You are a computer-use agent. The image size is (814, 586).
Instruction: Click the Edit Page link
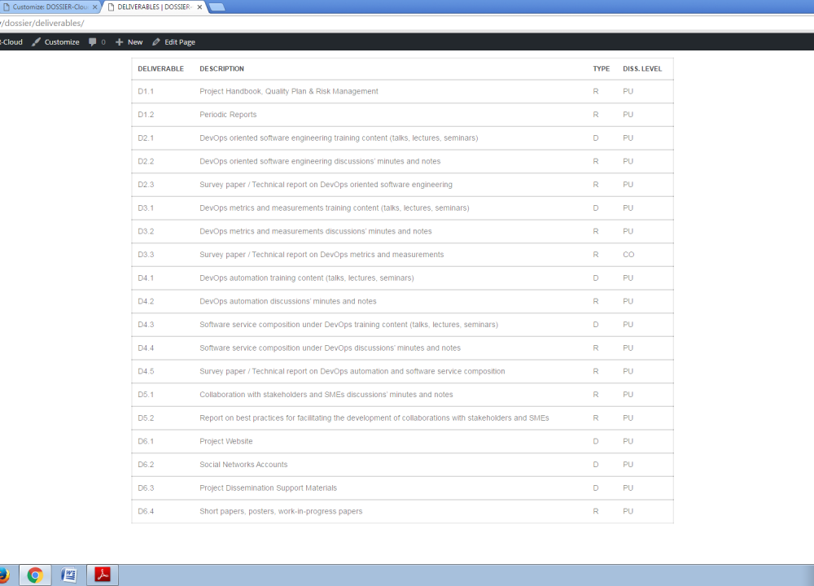pos(179,42)
